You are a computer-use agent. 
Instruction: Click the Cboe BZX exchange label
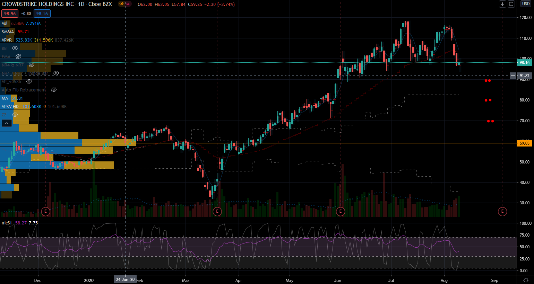click(100, 4)
